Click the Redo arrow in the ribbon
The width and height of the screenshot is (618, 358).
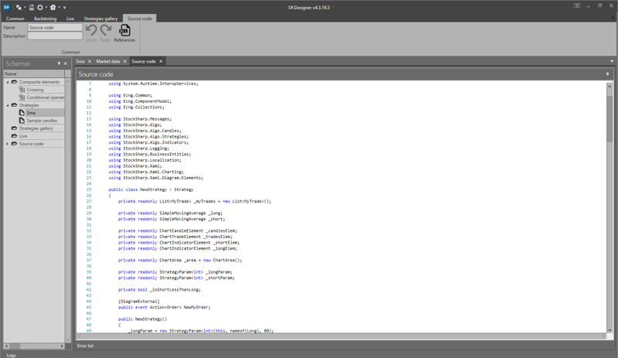tap(106, 31)
